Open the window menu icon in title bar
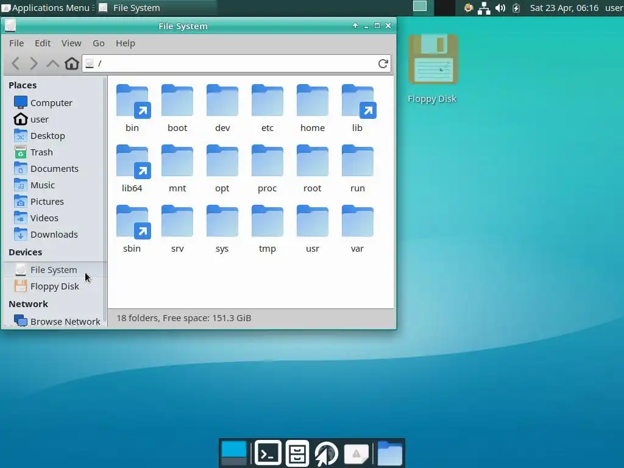Screen dimensions: 624x468 point(10,26)
